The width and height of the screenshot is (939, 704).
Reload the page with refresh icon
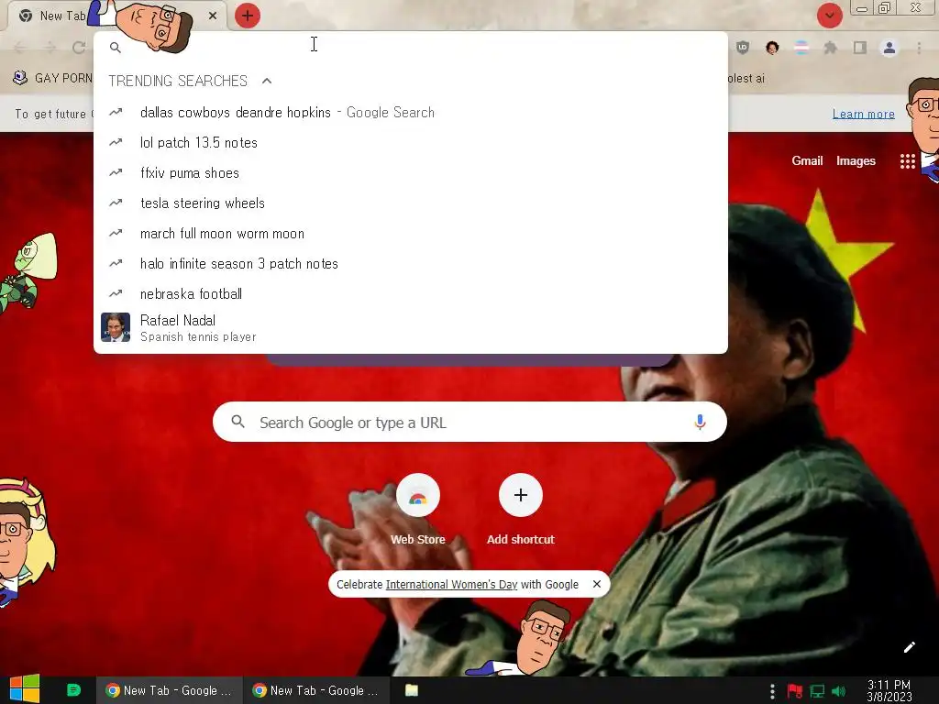[x=79, y=48]
